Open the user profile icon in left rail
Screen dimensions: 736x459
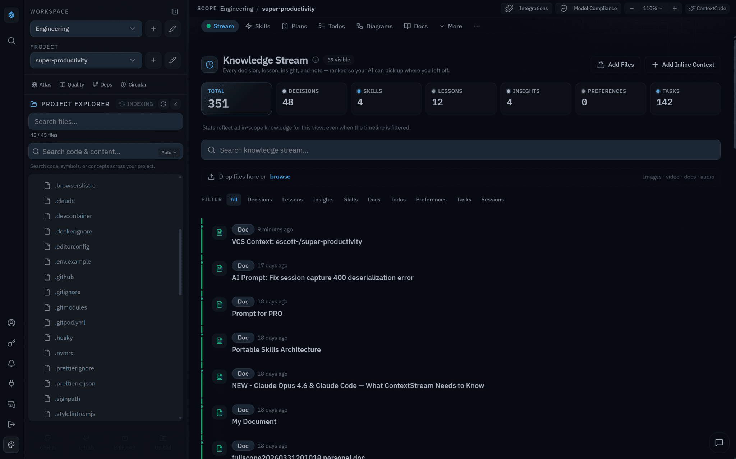pos(11,323)
